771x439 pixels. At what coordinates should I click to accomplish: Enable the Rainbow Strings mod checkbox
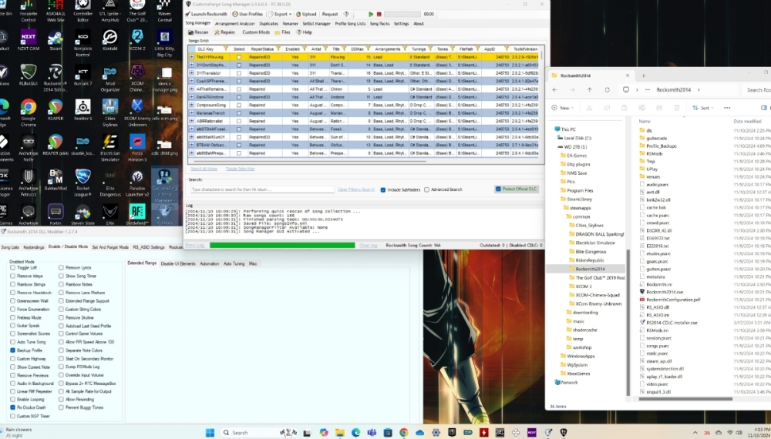12,284
